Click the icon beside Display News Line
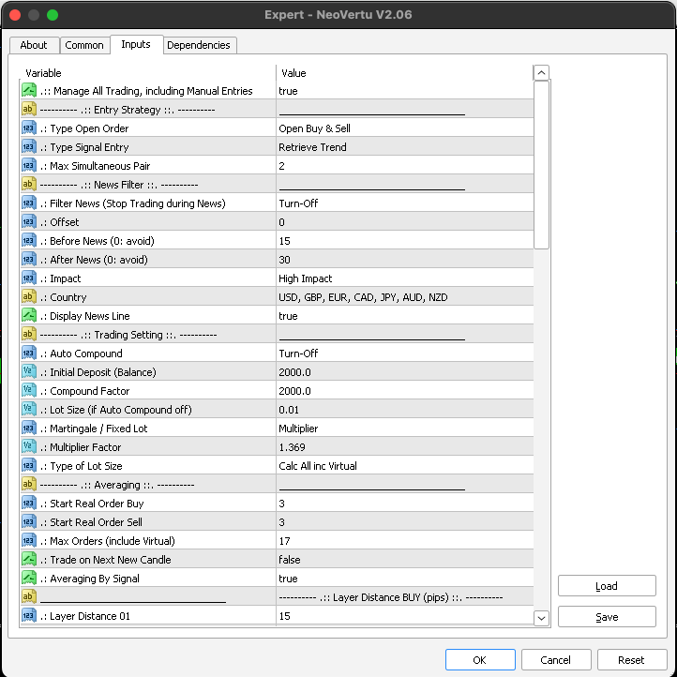 click(x=28, y=316)
